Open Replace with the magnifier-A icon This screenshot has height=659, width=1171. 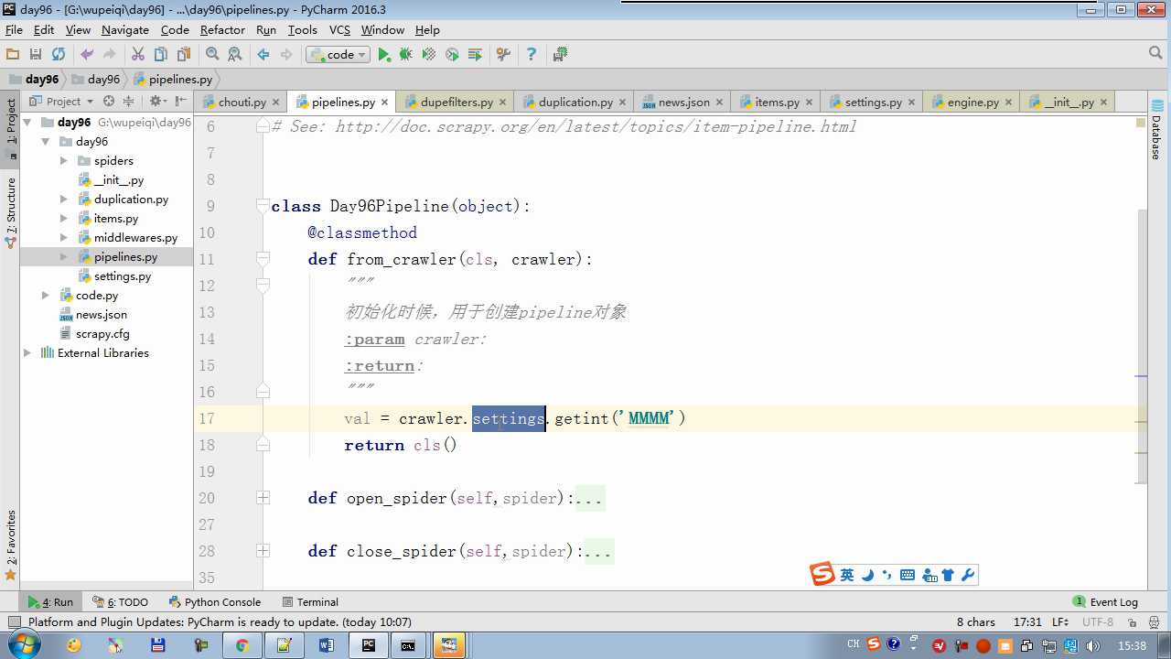[235, 55]
